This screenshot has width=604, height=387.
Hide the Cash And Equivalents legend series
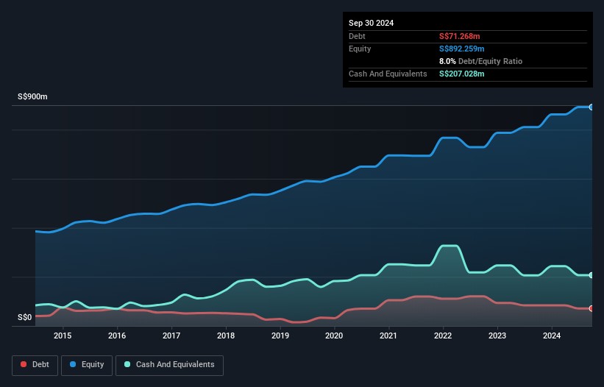click(168, 365)
